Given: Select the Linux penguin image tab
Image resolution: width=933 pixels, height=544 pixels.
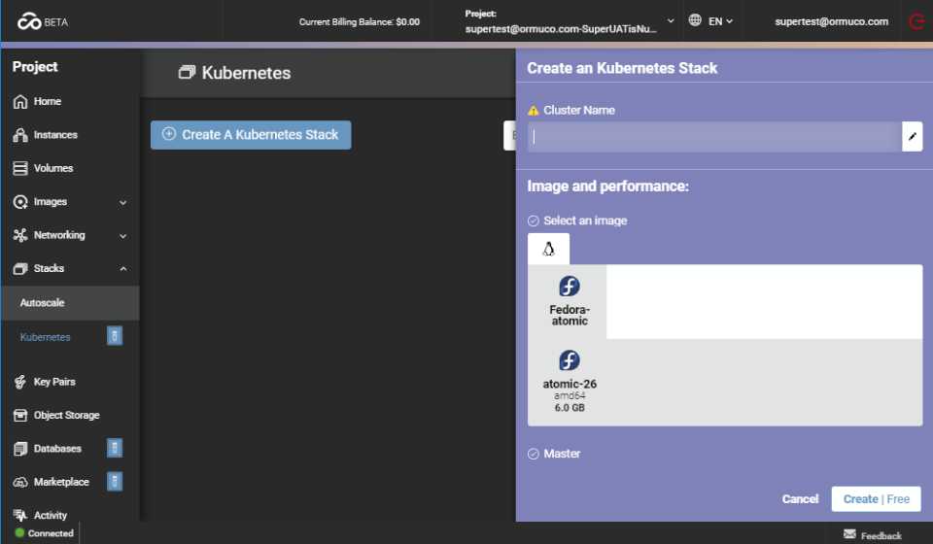Looking at the screenshot, I should [x=548, y=250].
